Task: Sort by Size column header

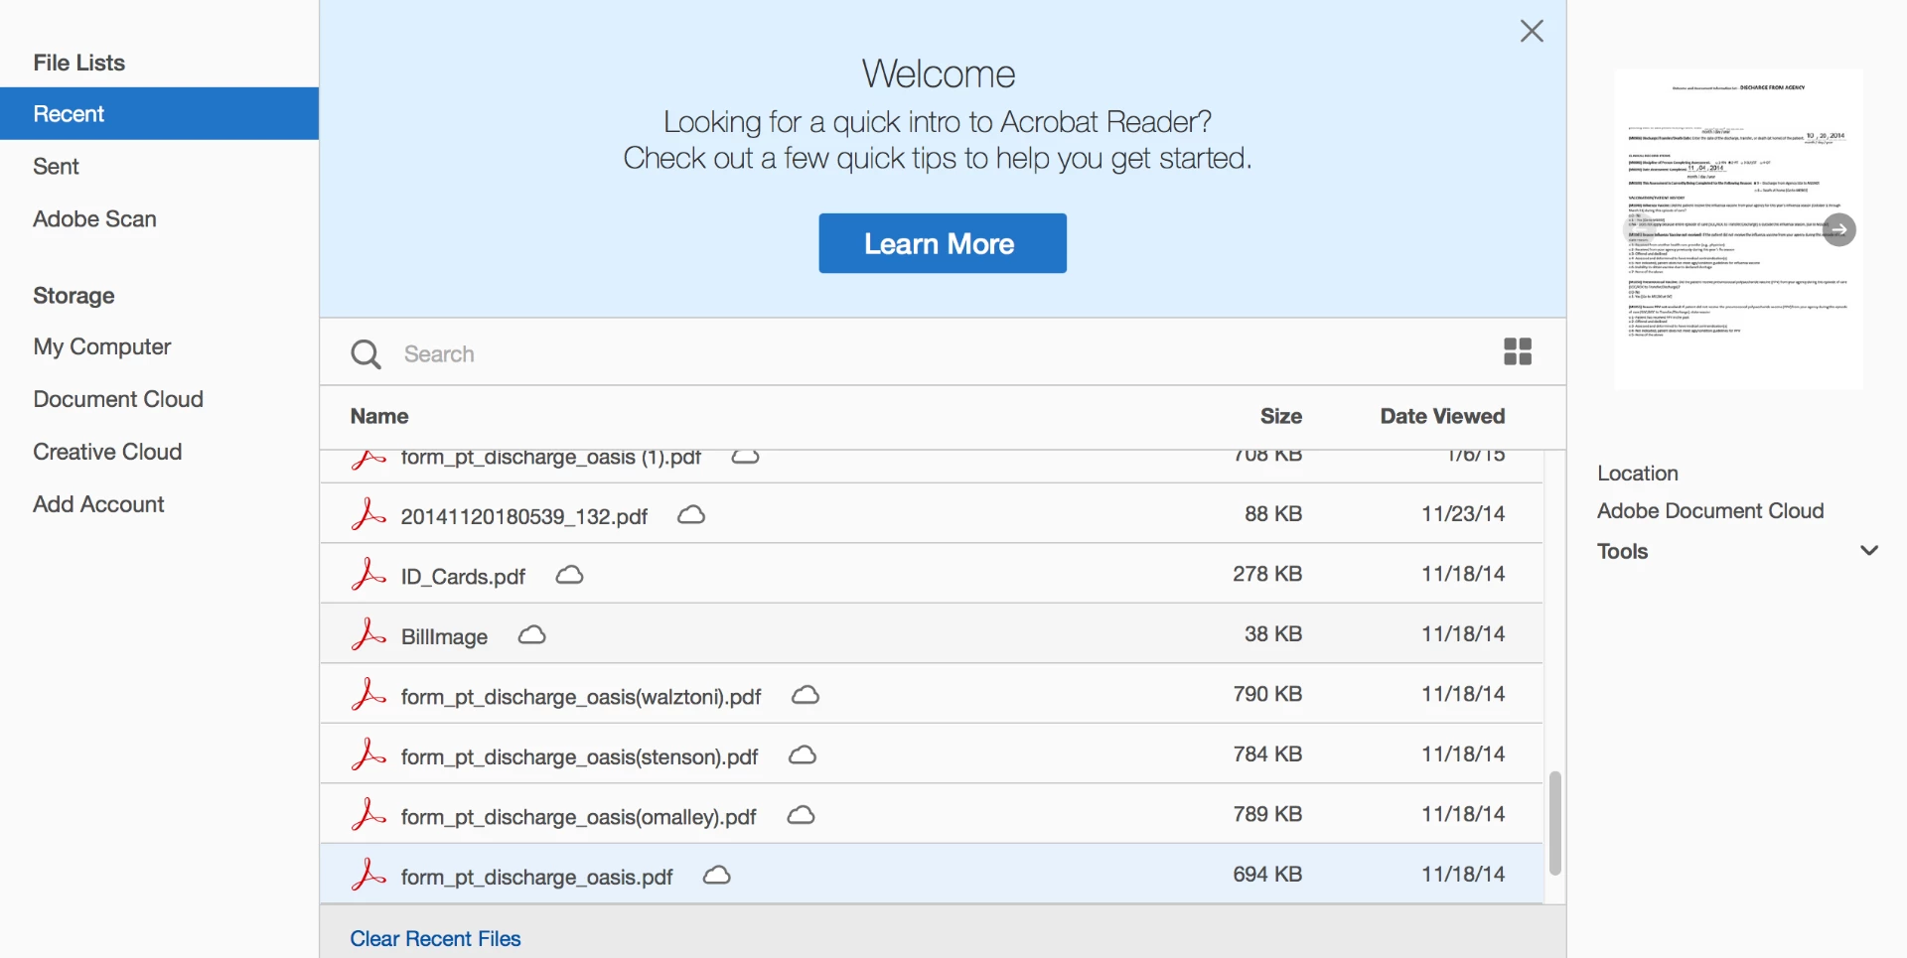Action: coord(1281,416)
